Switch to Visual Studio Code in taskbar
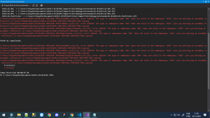The height and width of the screenshot is (118, 210). coord(79,115)
